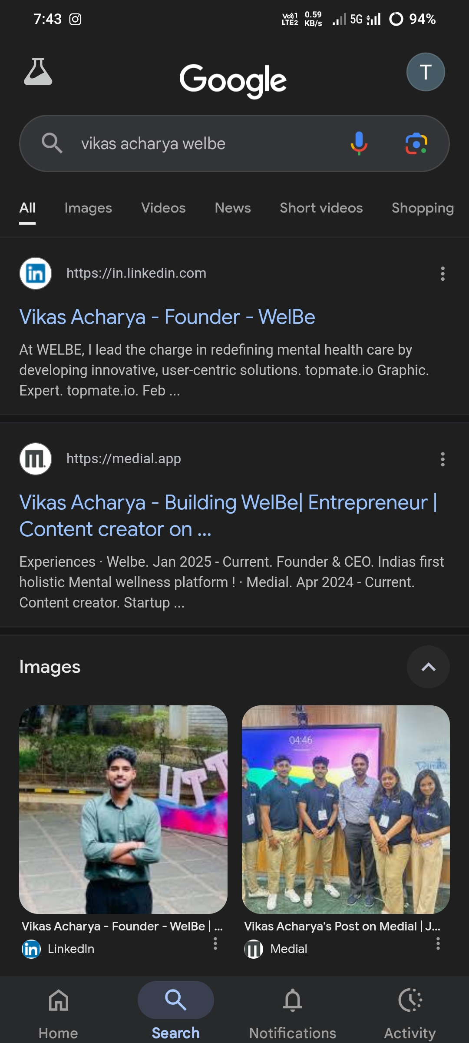Open Vikas Acharya Founder WelBe link
This screenshot has width=469, height=1043.
167,317
